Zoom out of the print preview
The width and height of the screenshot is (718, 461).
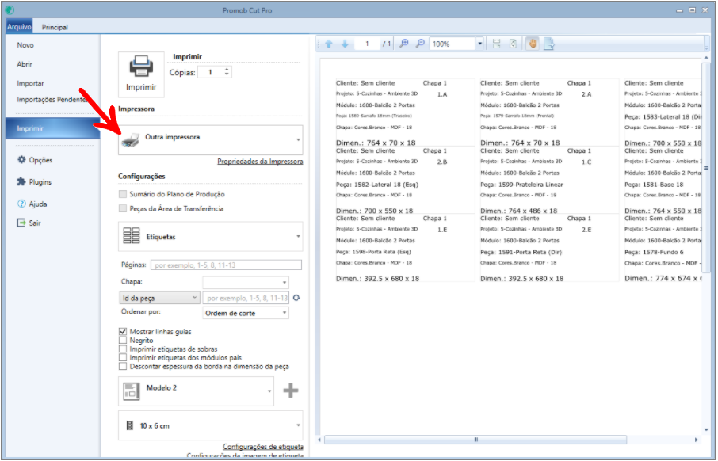[x=420, y=44]
